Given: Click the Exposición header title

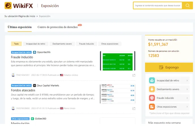Looking at the screenshot, I should (x=50, y=6).
